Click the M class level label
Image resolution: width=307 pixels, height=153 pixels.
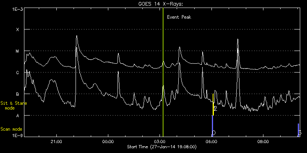tap(18, 51)
